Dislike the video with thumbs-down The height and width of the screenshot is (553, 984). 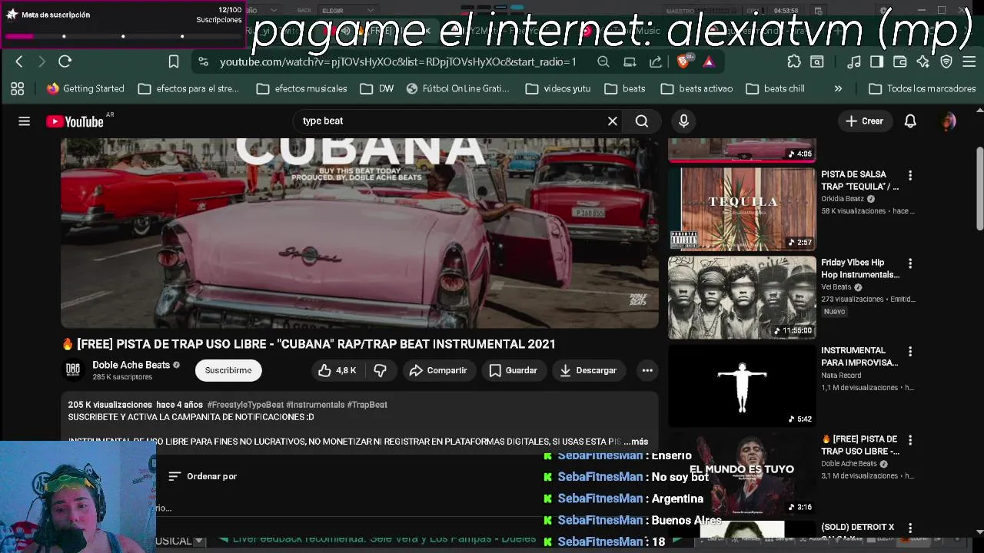pyautogui.click(x=380, y=370)
